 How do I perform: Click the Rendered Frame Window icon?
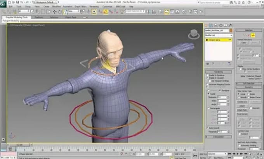(x=195, y=12)
